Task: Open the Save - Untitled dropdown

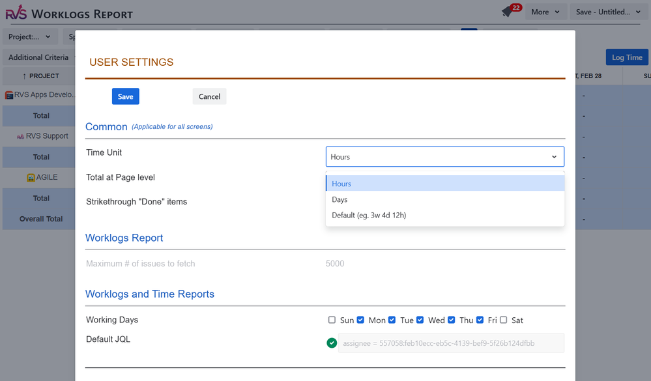Action: coord(608,12)
